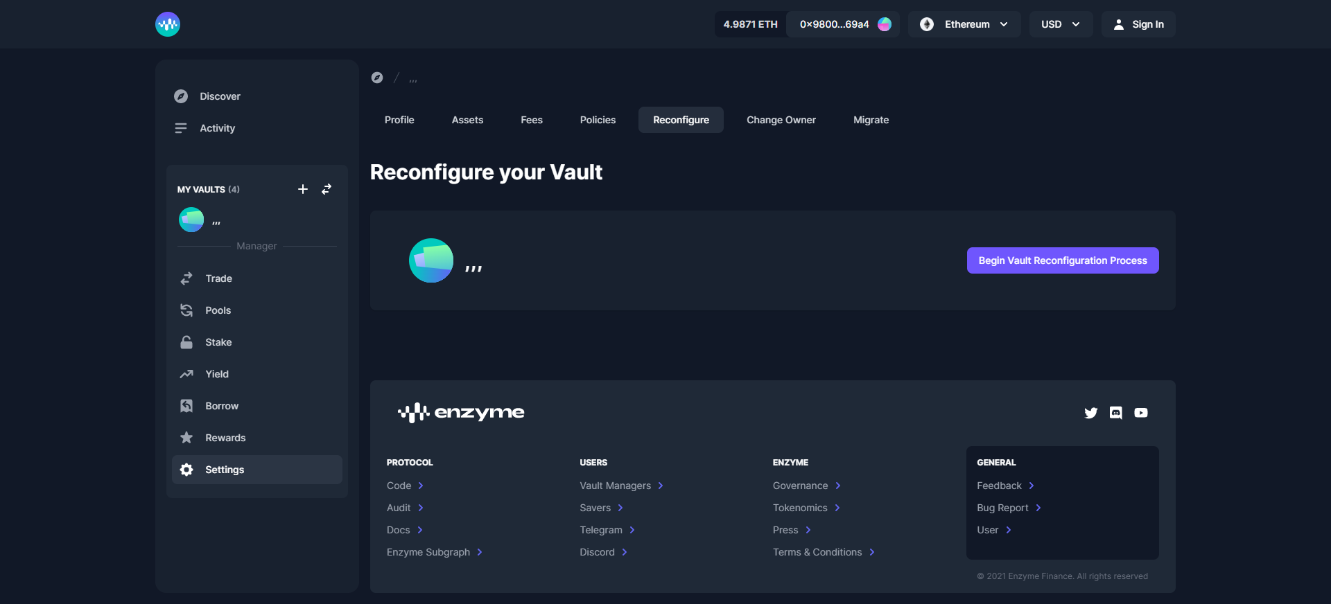Image resolution: width=1331 pixels, height=604 pixels.
Task: Switch to the Assets tab
Action: [x=467, y=120]
